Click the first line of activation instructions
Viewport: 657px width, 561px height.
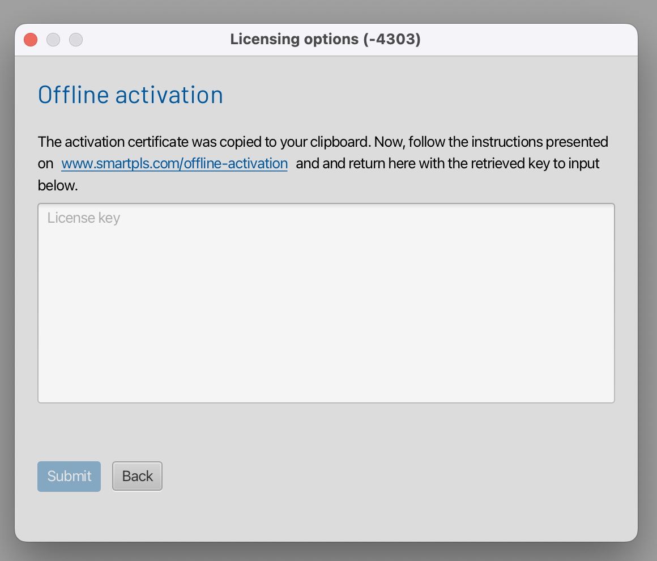(323, 142)
